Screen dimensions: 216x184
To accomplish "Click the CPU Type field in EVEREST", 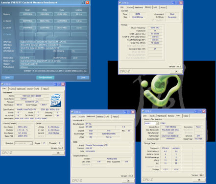I will click(53, 42).
